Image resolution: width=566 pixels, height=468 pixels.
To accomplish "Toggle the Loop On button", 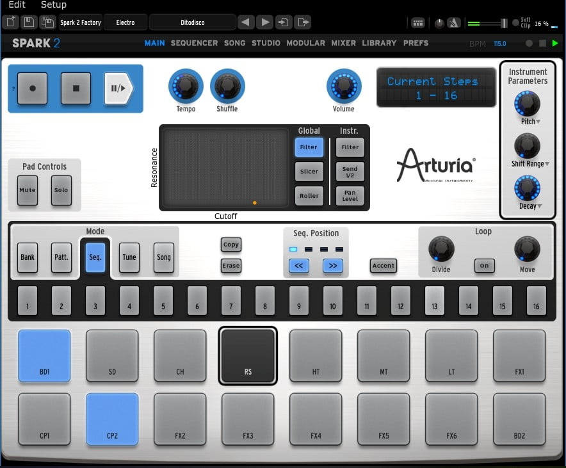I will coord(485,266).
